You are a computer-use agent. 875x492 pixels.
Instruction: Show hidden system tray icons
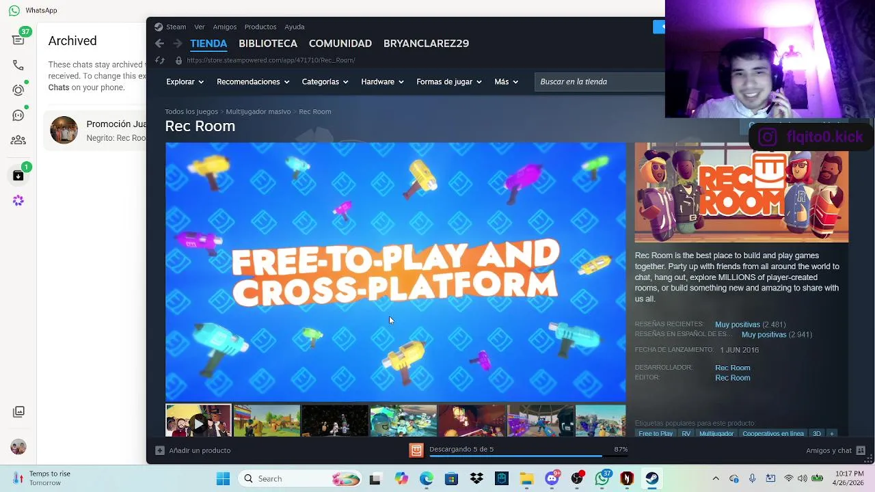click(716, 478)
